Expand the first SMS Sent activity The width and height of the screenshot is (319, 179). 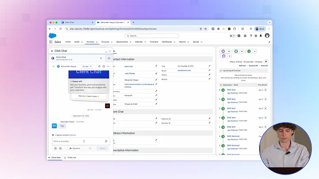[x=220, y=89]
